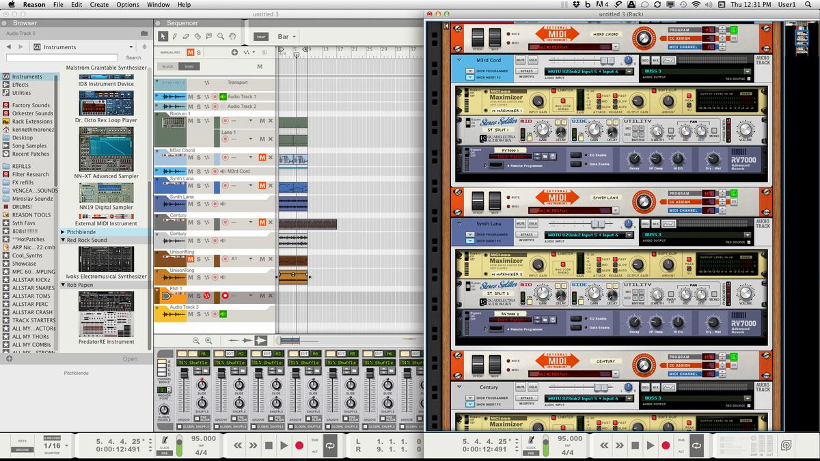Start playback in Sequencer transport
Screen dimensions: 820x461
pyautogui.click(x=284, y=445)
